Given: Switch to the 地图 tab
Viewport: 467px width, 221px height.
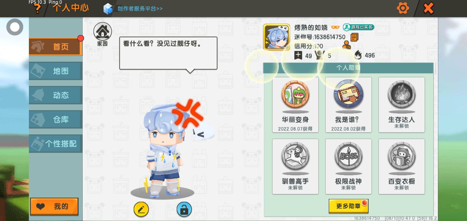Looking at the screenshot, I should coord(55,71).
